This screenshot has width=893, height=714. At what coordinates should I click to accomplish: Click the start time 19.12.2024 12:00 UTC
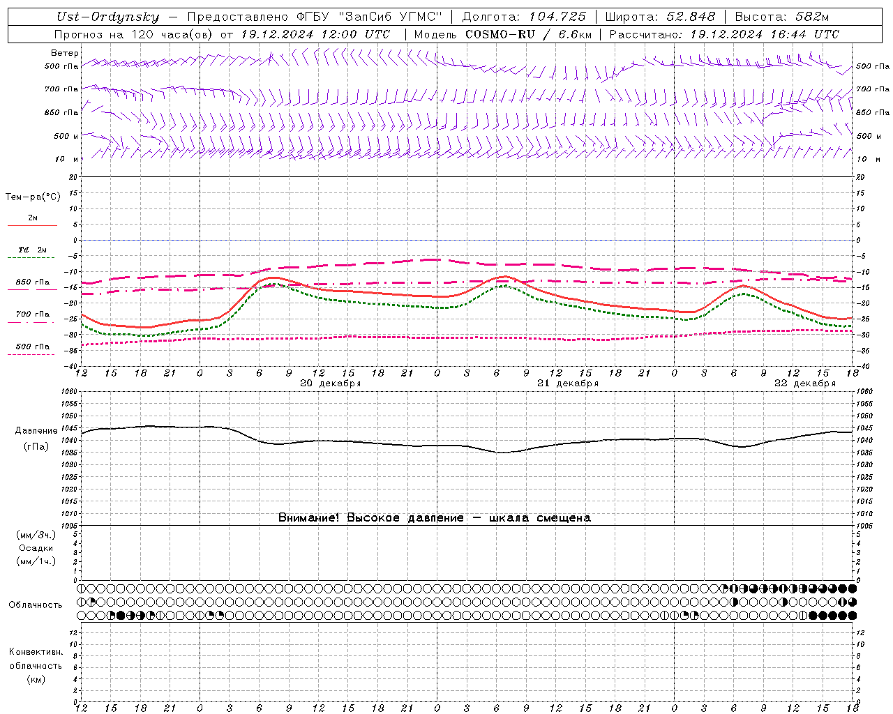click(315, 34)
